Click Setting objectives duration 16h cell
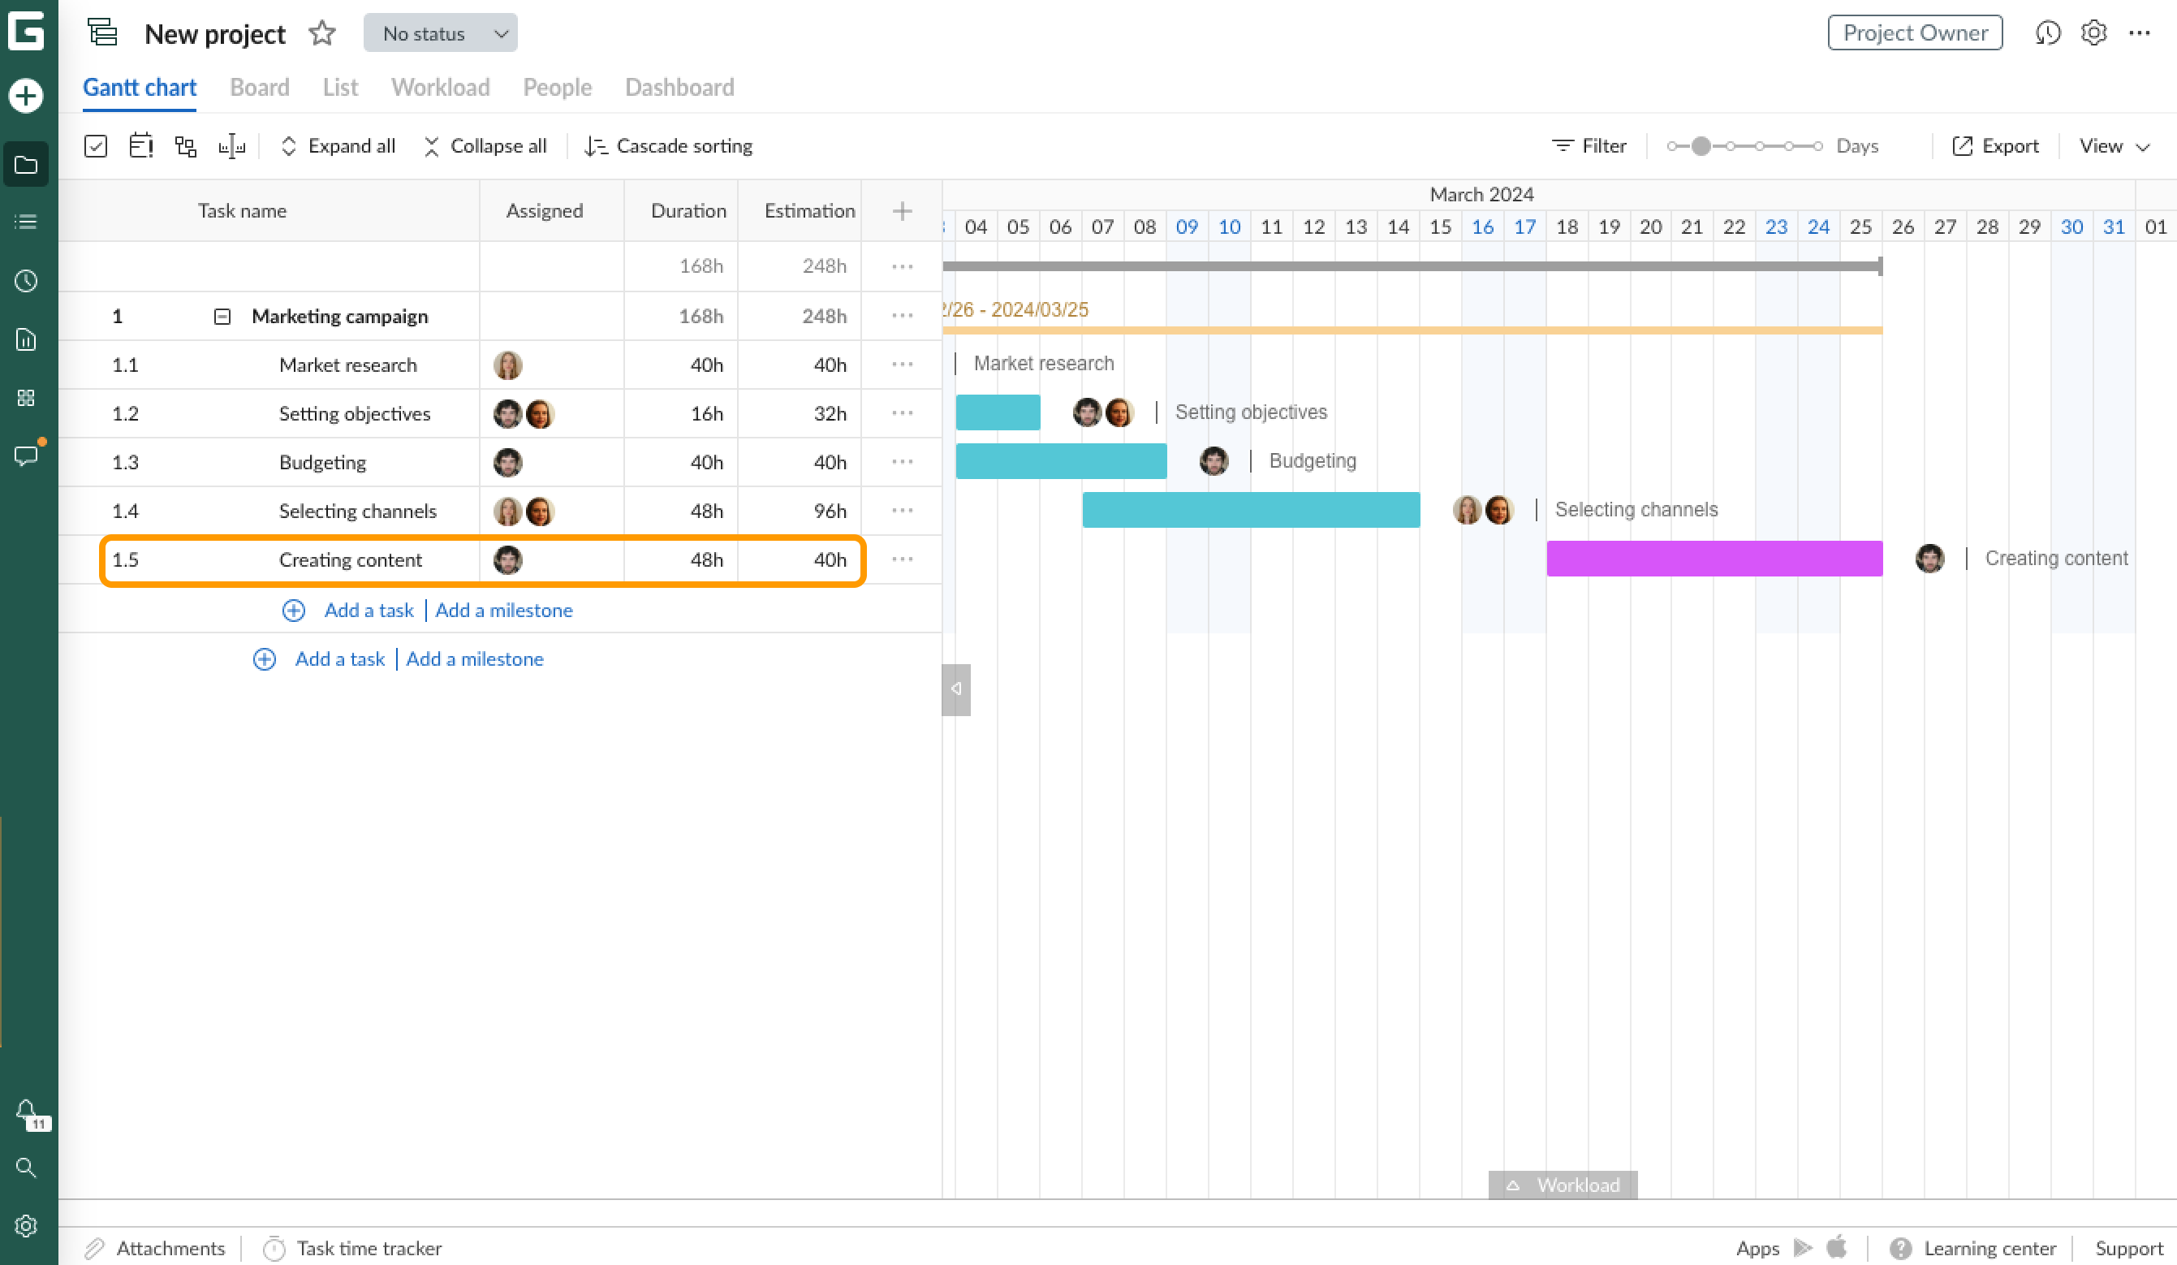This screenshot has height=1265, width=2177. click(682, 413)
